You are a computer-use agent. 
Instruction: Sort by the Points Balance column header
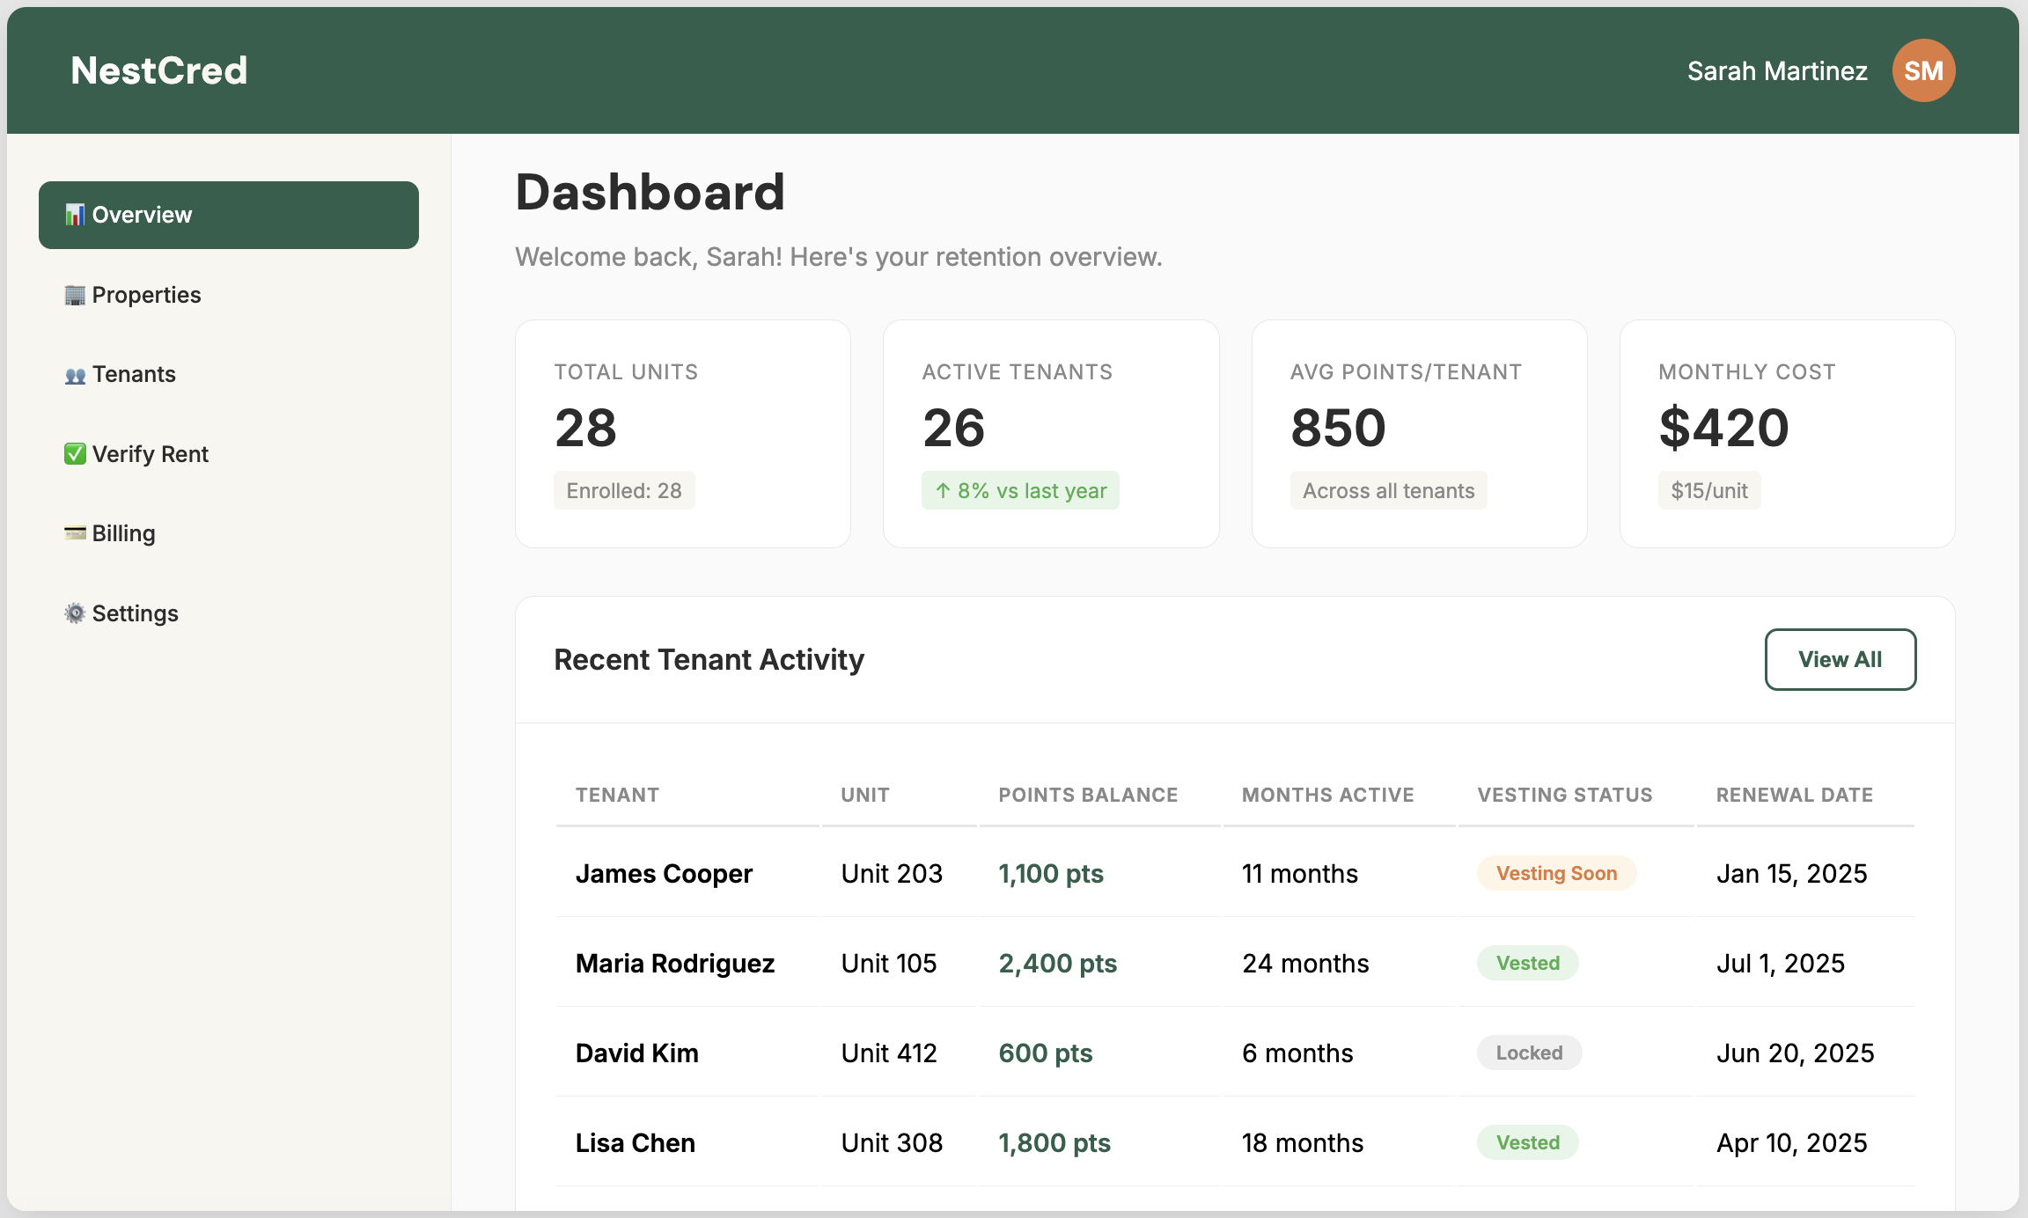coord(1088,794)
